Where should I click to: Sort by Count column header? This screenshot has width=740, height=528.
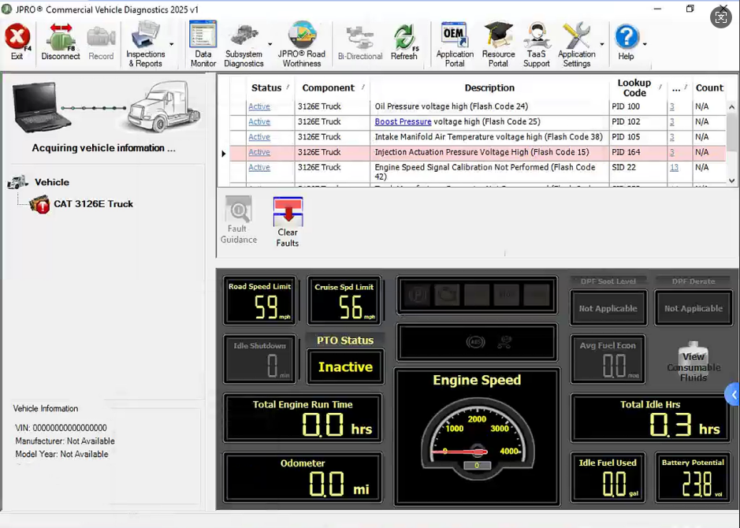point(708,87)
